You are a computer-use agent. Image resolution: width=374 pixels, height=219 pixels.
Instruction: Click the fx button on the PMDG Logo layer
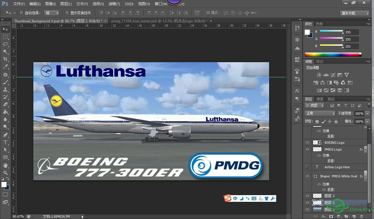pyautogui.click(x=361, y=149)
